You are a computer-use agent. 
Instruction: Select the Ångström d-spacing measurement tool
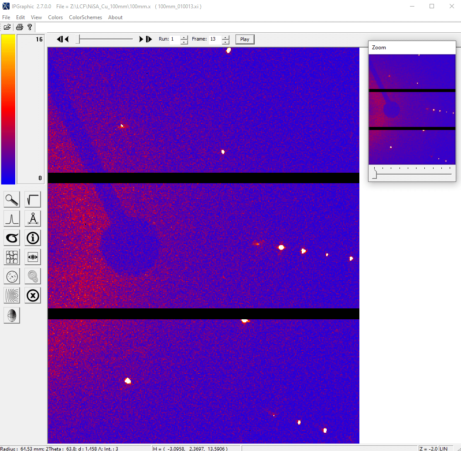point(33,219)
